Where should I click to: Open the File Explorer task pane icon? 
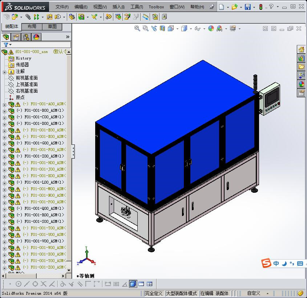pyautogui.click(x=301, y=67)
